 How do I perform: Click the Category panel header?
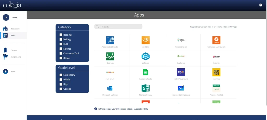pyautogui.click(x=72, y=27)
